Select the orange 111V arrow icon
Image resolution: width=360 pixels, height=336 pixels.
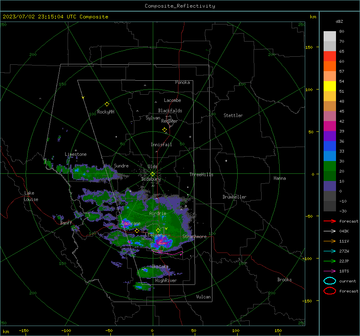point(330,241)
